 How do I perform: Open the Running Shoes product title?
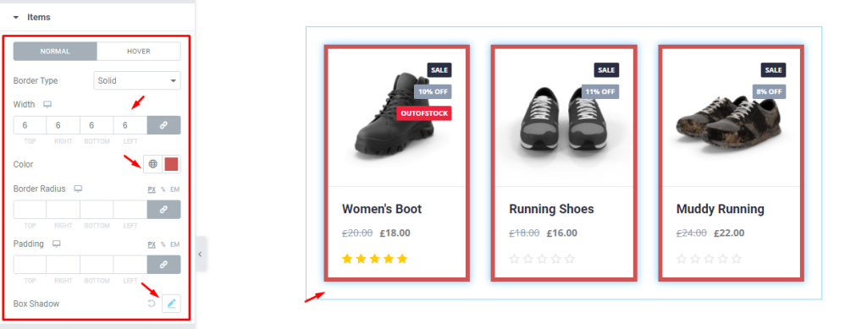pos(551,209)
